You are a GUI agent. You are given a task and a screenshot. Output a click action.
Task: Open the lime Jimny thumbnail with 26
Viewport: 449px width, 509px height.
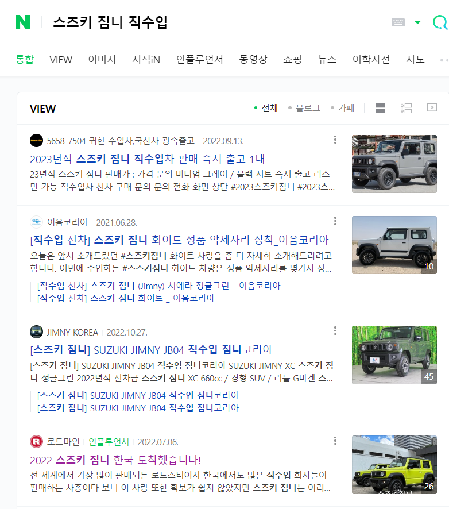click(x=394, y=465)
